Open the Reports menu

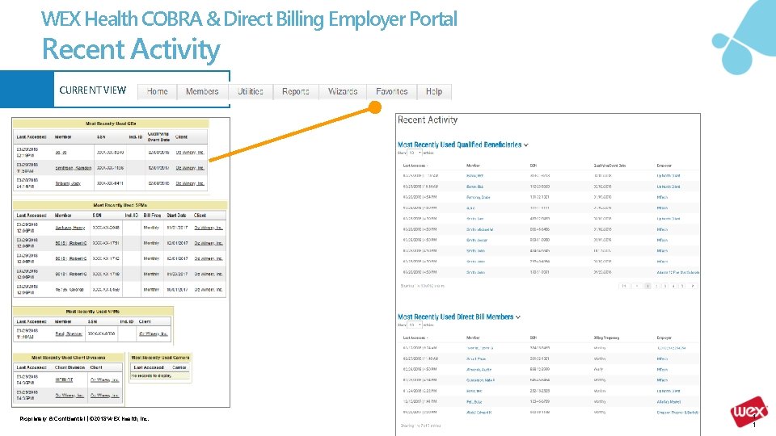[x=296, y=91]
